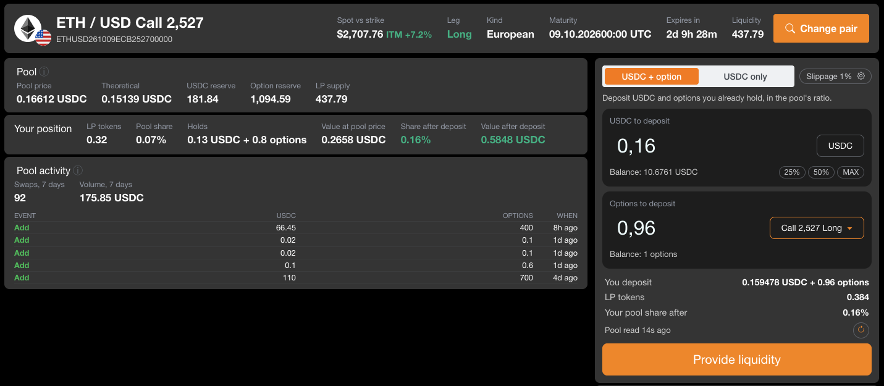Click the ITM +7.2% indicator
Image resolution: width=884 pixels, height=386 pixels.
(x=409, y=34)
